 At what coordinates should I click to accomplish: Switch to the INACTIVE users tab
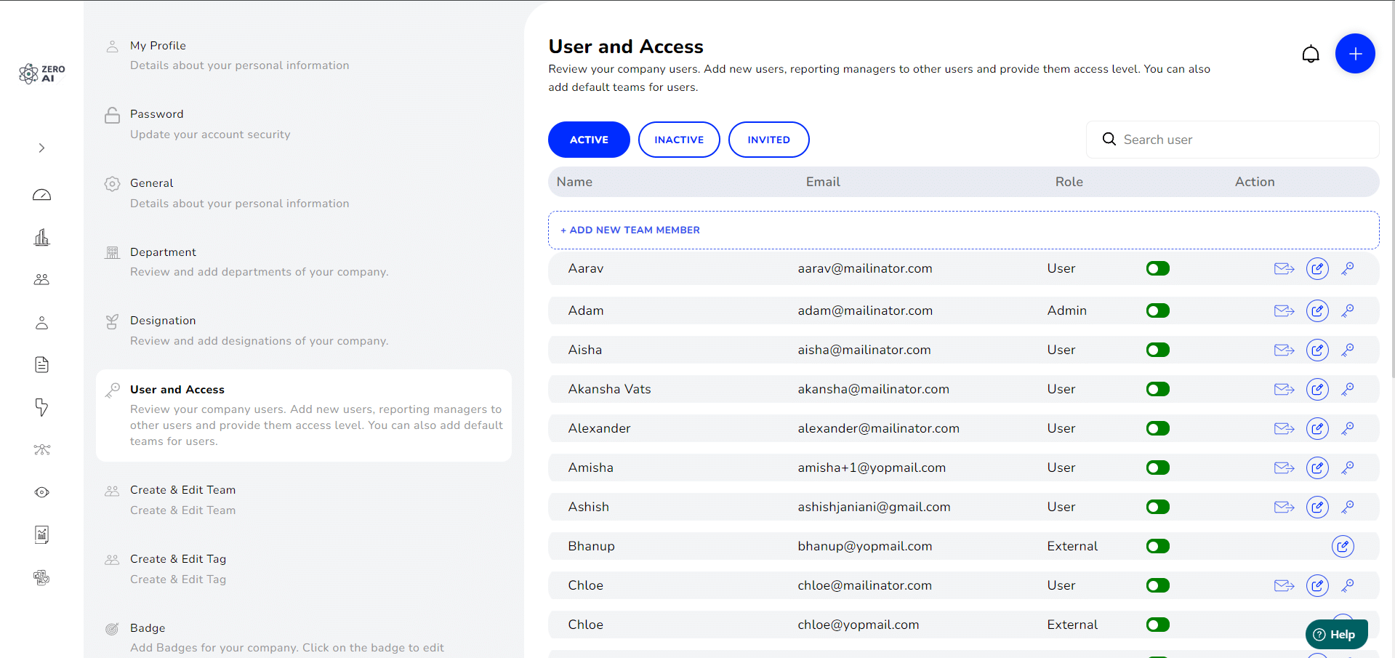coord(678,140)
